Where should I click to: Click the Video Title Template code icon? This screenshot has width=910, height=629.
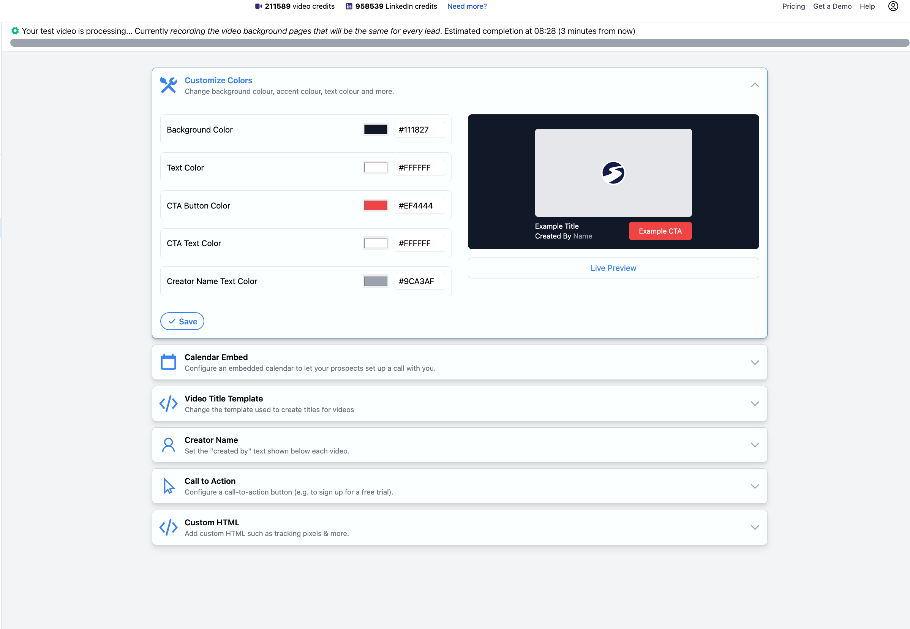click(x=169, y=403)
